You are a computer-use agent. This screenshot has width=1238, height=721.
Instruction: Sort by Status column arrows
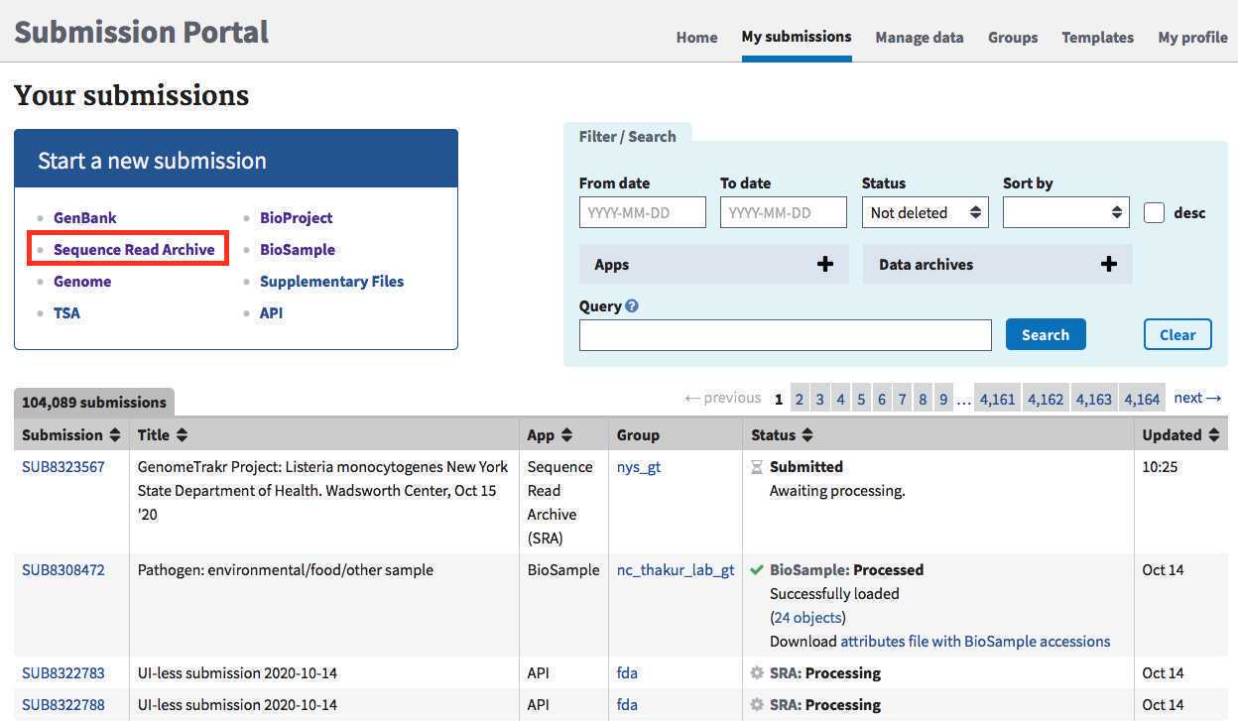[x=807, y=435]
